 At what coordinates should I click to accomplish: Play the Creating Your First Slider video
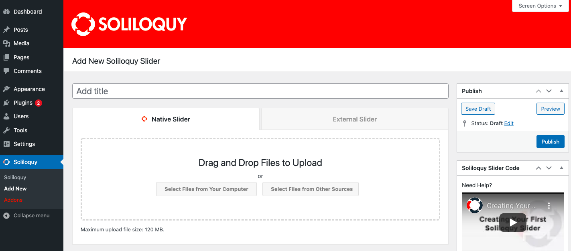tap(513, 223)
